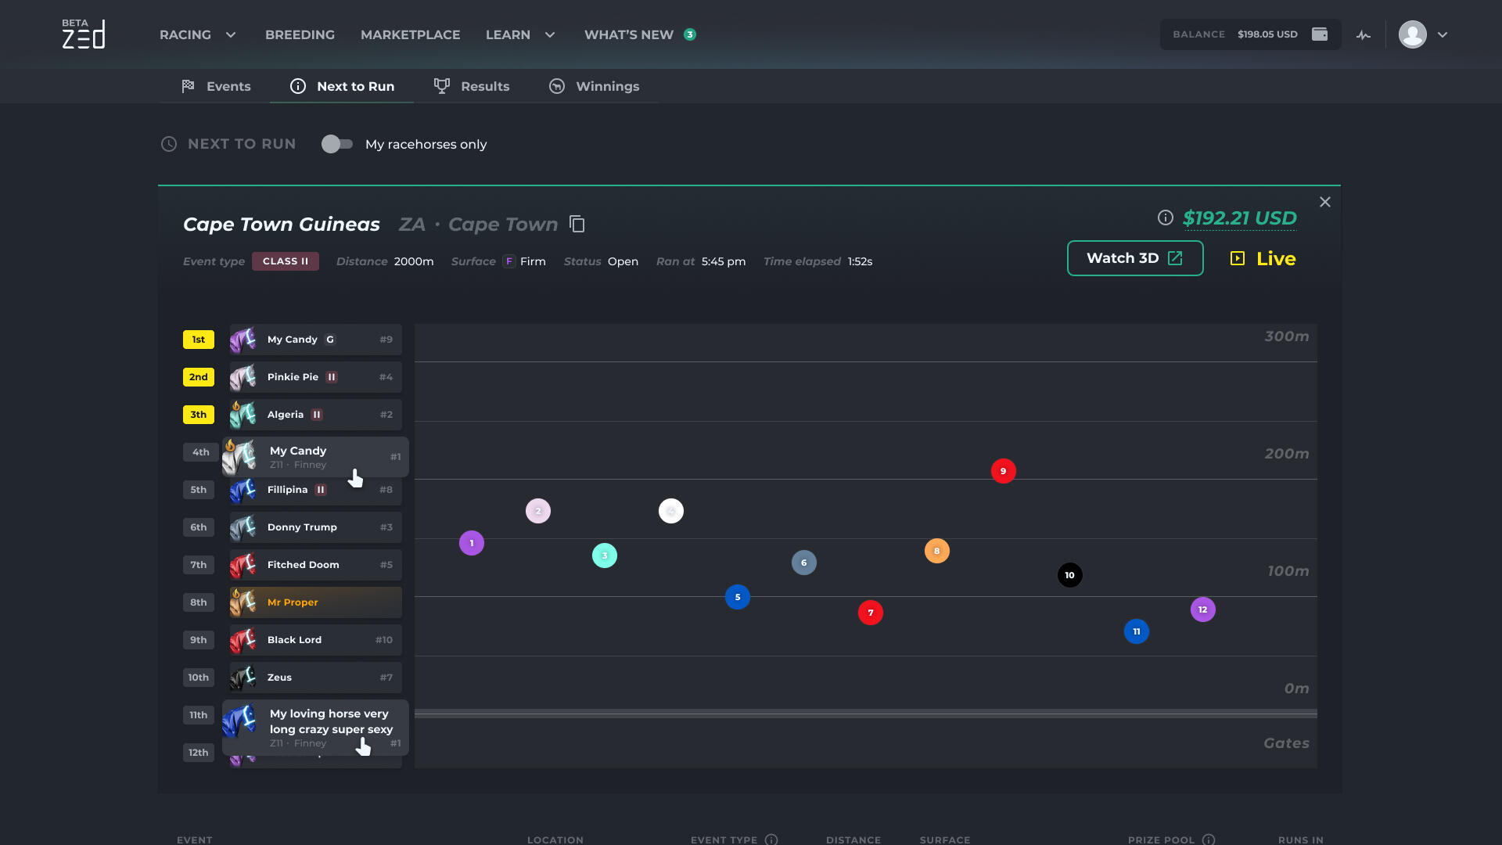1502x845 pixels.
Task: Open the account dropdown chevron
Action: pos(1443,34)
